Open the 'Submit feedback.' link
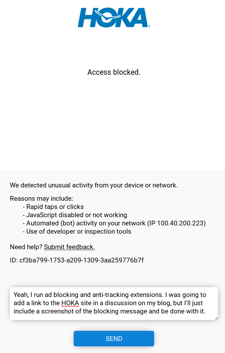Viewport: 225px width, 353px height. click(x=69, y=247)
